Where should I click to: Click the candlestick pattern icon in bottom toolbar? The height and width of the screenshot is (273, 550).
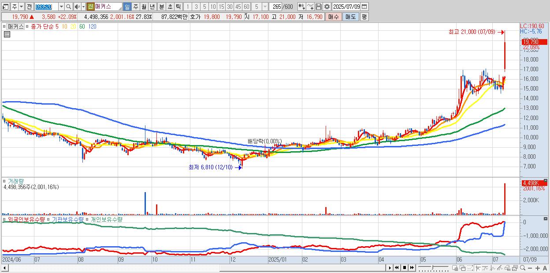(x=493, y=268)
